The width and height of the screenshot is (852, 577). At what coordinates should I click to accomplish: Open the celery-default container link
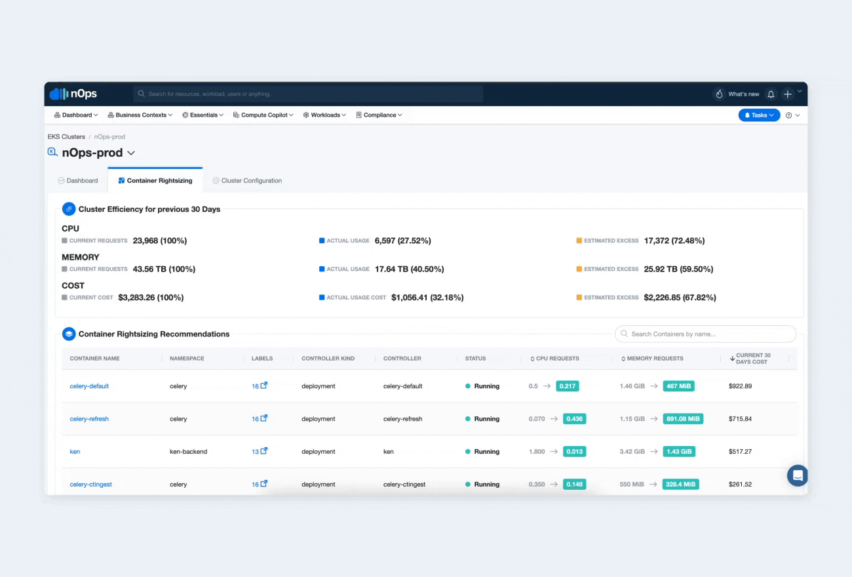click(89, 386)
